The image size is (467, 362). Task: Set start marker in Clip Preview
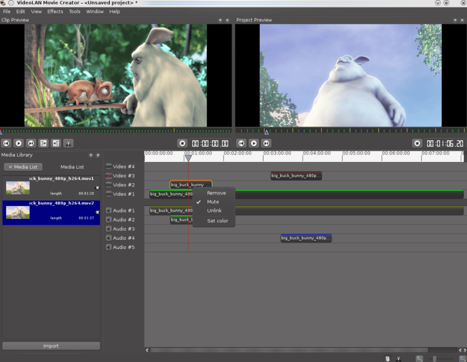pyautogui.click(x=43, y=144)
